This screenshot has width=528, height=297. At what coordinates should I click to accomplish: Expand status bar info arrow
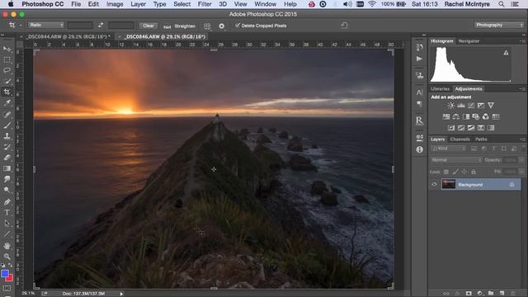click(x=121, y=294)
